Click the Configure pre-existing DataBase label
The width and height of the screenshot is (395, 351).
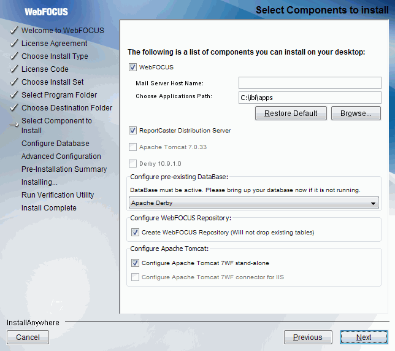point(179,177)
